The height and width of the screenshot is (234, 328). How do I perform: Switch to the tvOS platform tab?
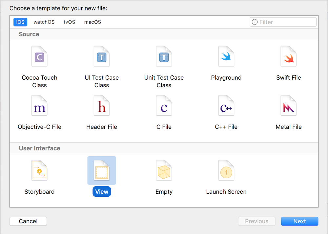(69, 22)
